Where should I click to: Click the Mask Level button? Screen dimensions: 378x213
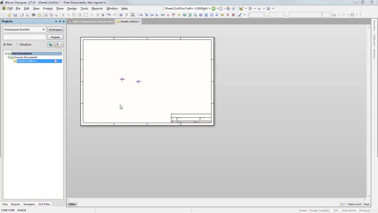click(355, 204)
